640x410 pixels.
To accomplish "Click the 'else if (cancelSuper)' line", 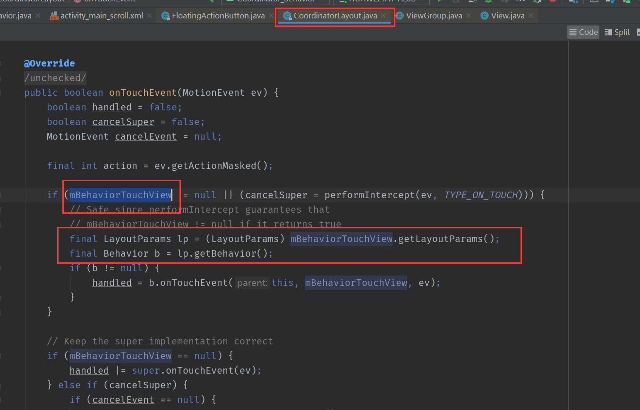I will coord(118,385).
